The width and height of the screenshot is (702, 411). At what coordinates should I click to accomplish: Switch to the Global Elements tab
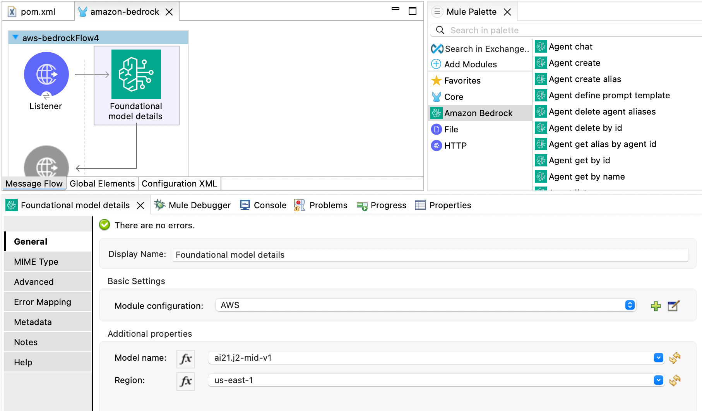102,183
